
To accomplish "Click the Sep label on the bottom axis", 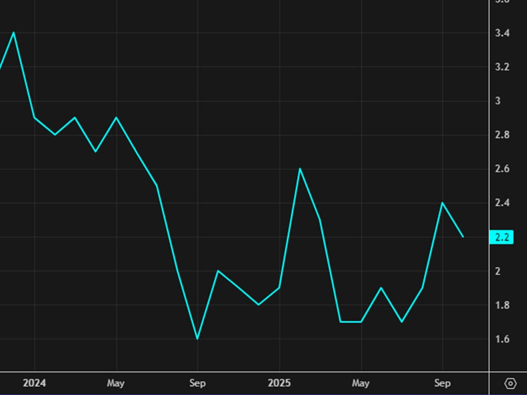I will [198, 383].
